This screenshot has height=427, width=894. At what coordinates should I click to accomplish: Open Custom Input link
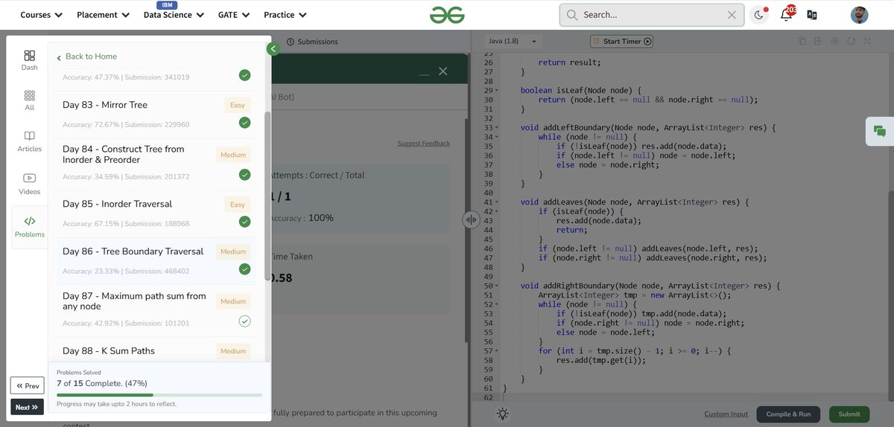pos(726,414)
